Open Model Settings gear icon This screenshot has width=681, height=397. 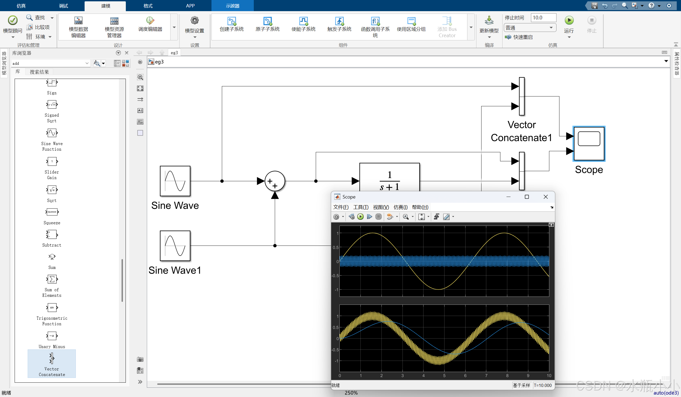point(194,20)
